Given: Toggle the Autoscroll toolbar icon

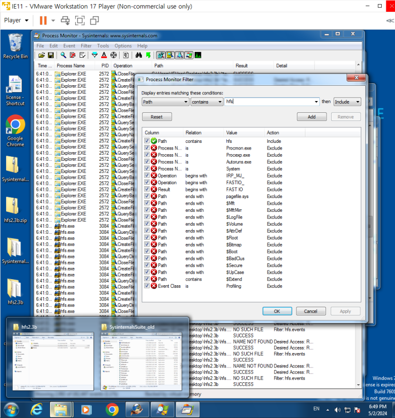Looking at the screenshot, I should click(73, 55).
